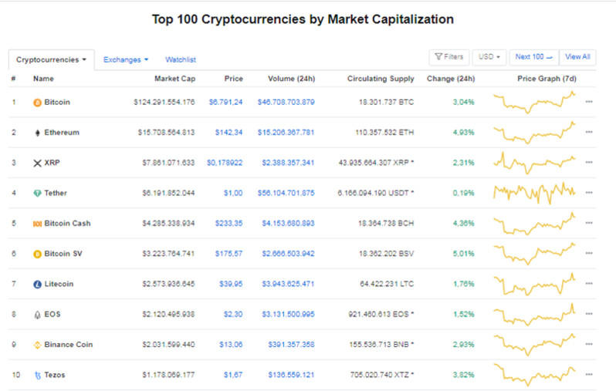Screen dimensions: 616x391
Task: Click the Bitcoin coin logo icon
Action: tap(37, 102)
